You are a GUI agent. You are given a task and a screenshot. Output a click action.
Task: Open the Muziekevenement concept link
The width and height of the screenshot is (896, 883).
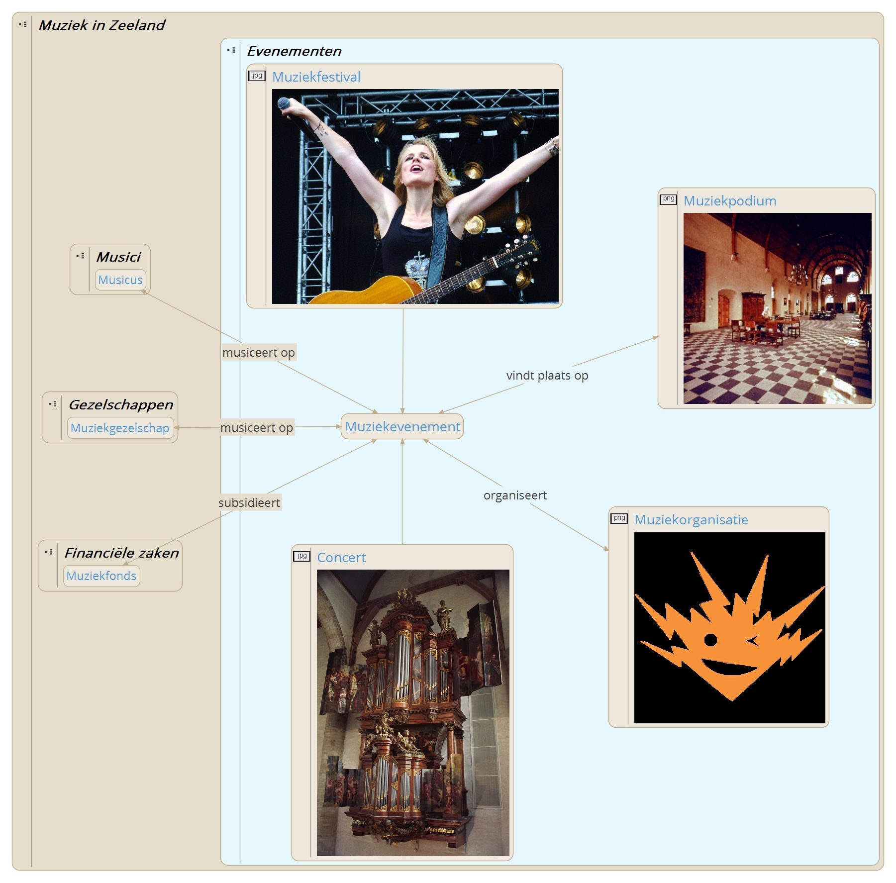(402, 427)
